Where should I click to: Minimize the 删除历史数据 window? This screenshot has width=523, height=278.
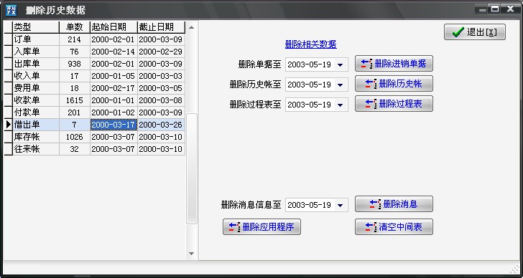pos(481,9)
